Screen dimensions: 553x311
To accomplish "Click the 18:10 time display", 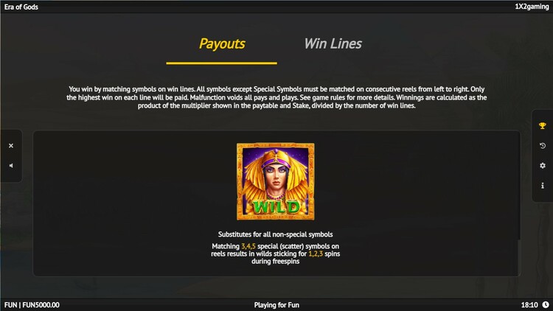I will click(x=529, y=304).
